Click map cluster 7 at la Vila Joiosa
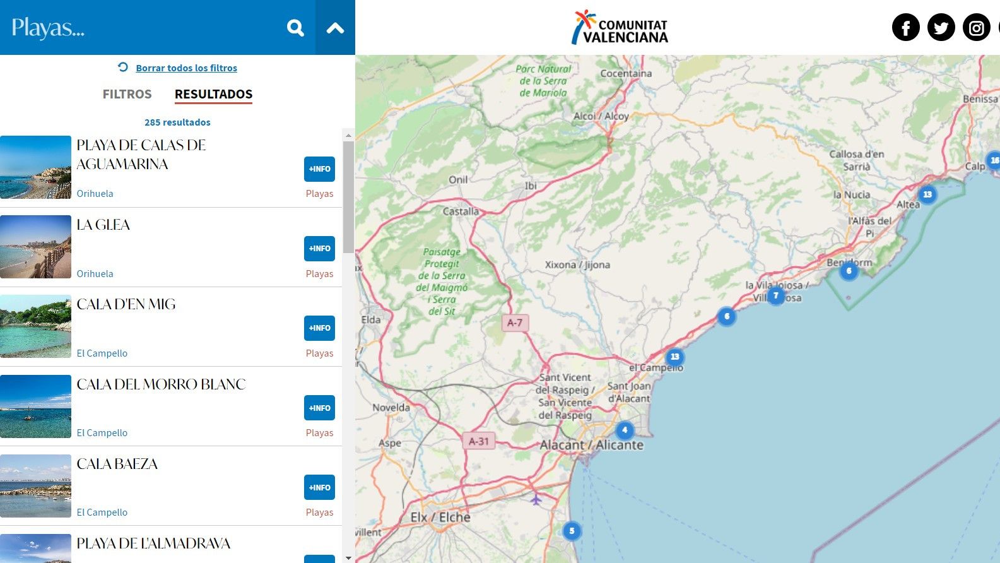This screenshot has width=1000, height=563. pyautogui.click(x=776, y=295)
